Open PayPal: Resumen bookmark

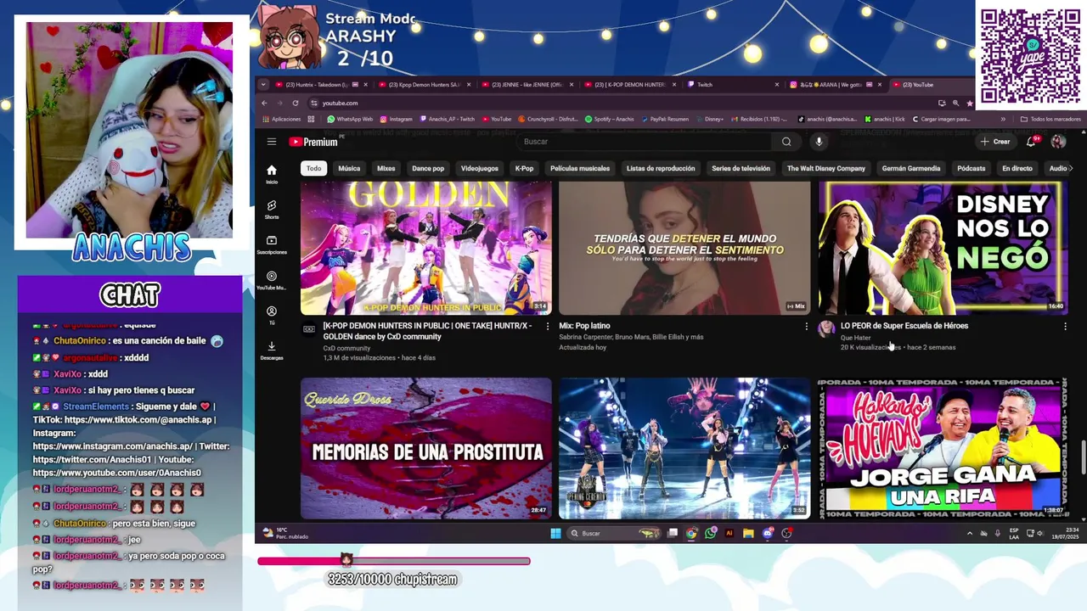[x=666, y=119]
